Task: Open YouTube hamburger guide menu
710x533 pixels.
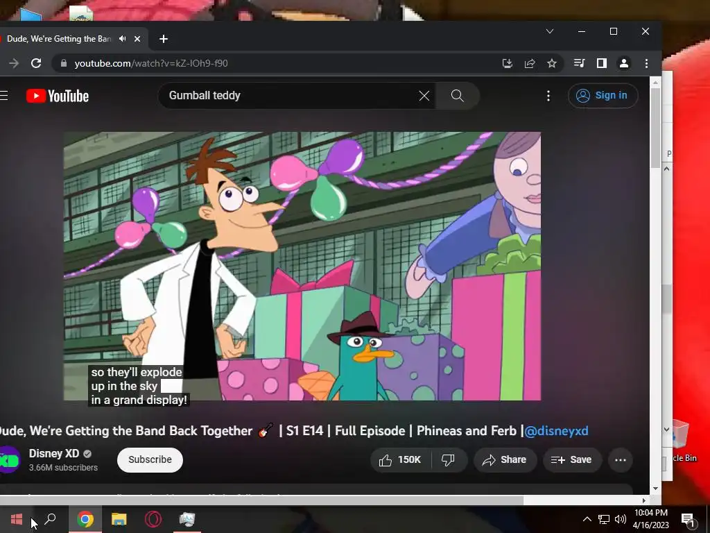Action: pyautogui.click(x=4, y=96)
